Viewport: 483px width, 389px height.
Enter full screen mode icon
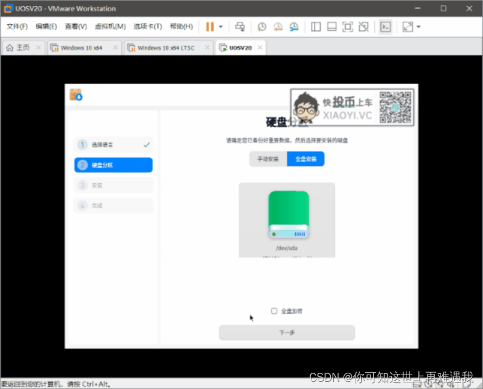[x=348, y=27]
